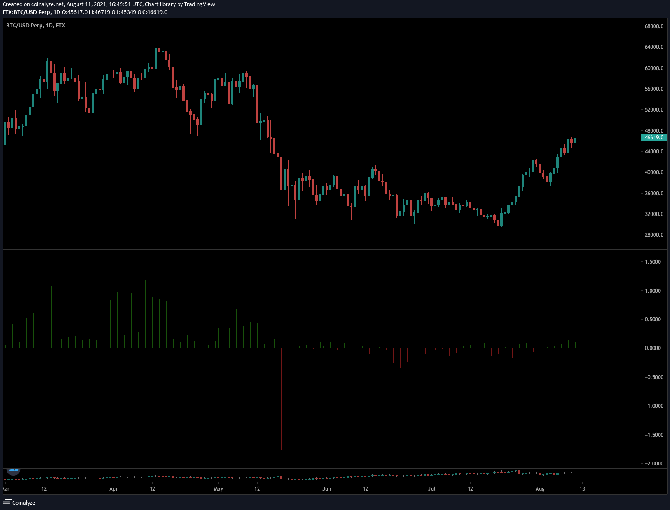
Task: Click the −0.5000 funding axis label
Action: coord(654,377)
